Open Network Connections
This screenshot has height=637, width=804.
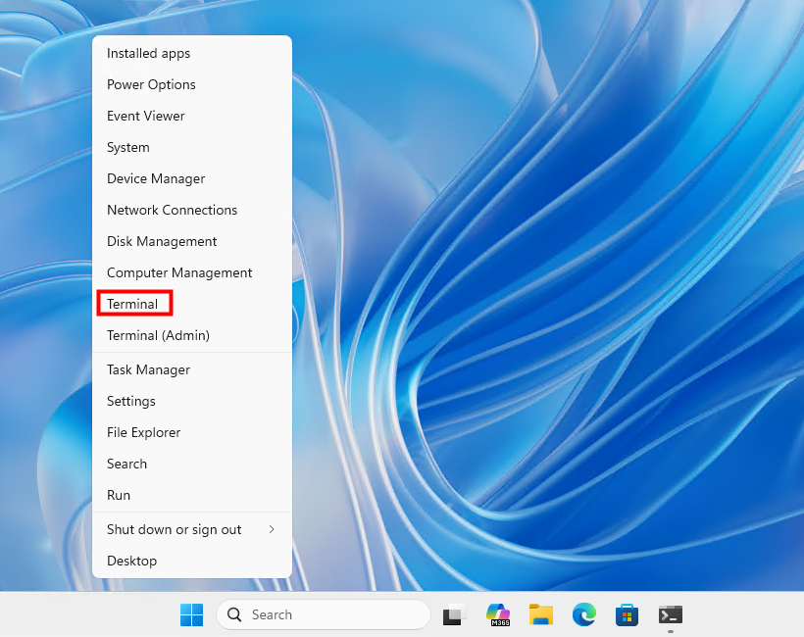(x=172, y=210)
